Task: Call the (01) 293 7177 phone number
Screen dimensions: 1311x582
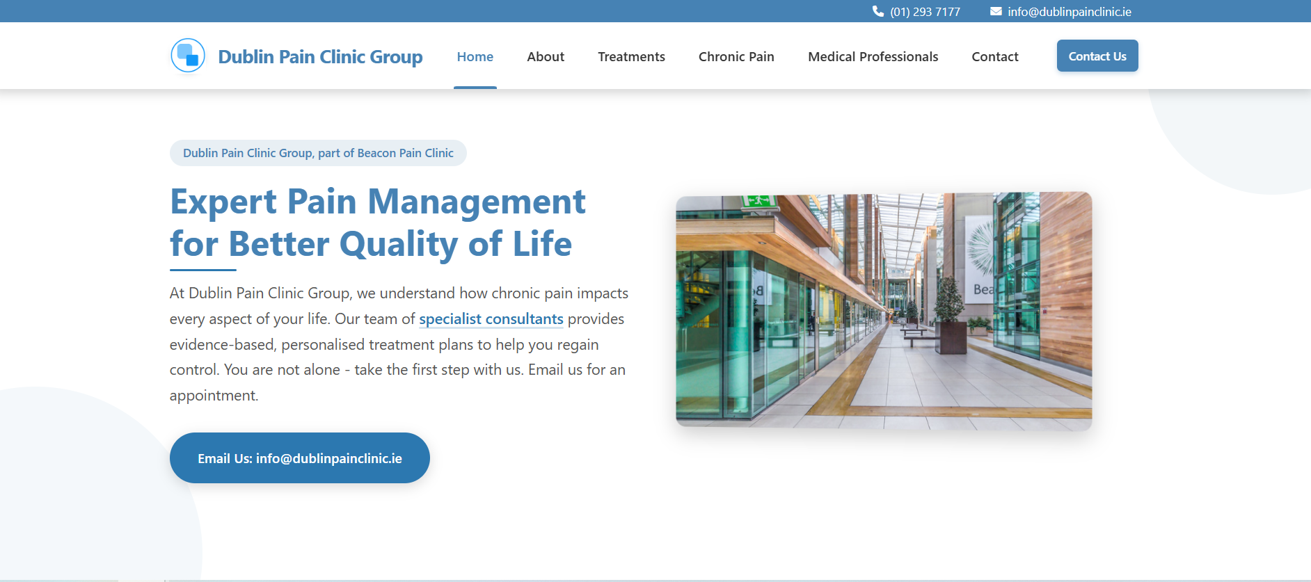Action: coord(925,12)
